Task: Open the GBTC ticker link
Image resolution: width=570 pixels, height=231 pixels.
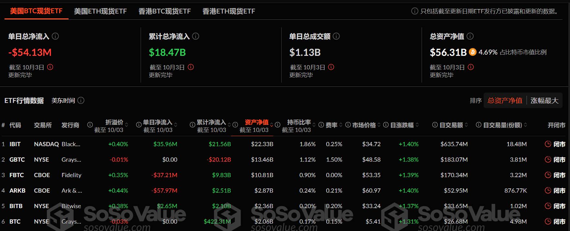Action: point(17,159)
